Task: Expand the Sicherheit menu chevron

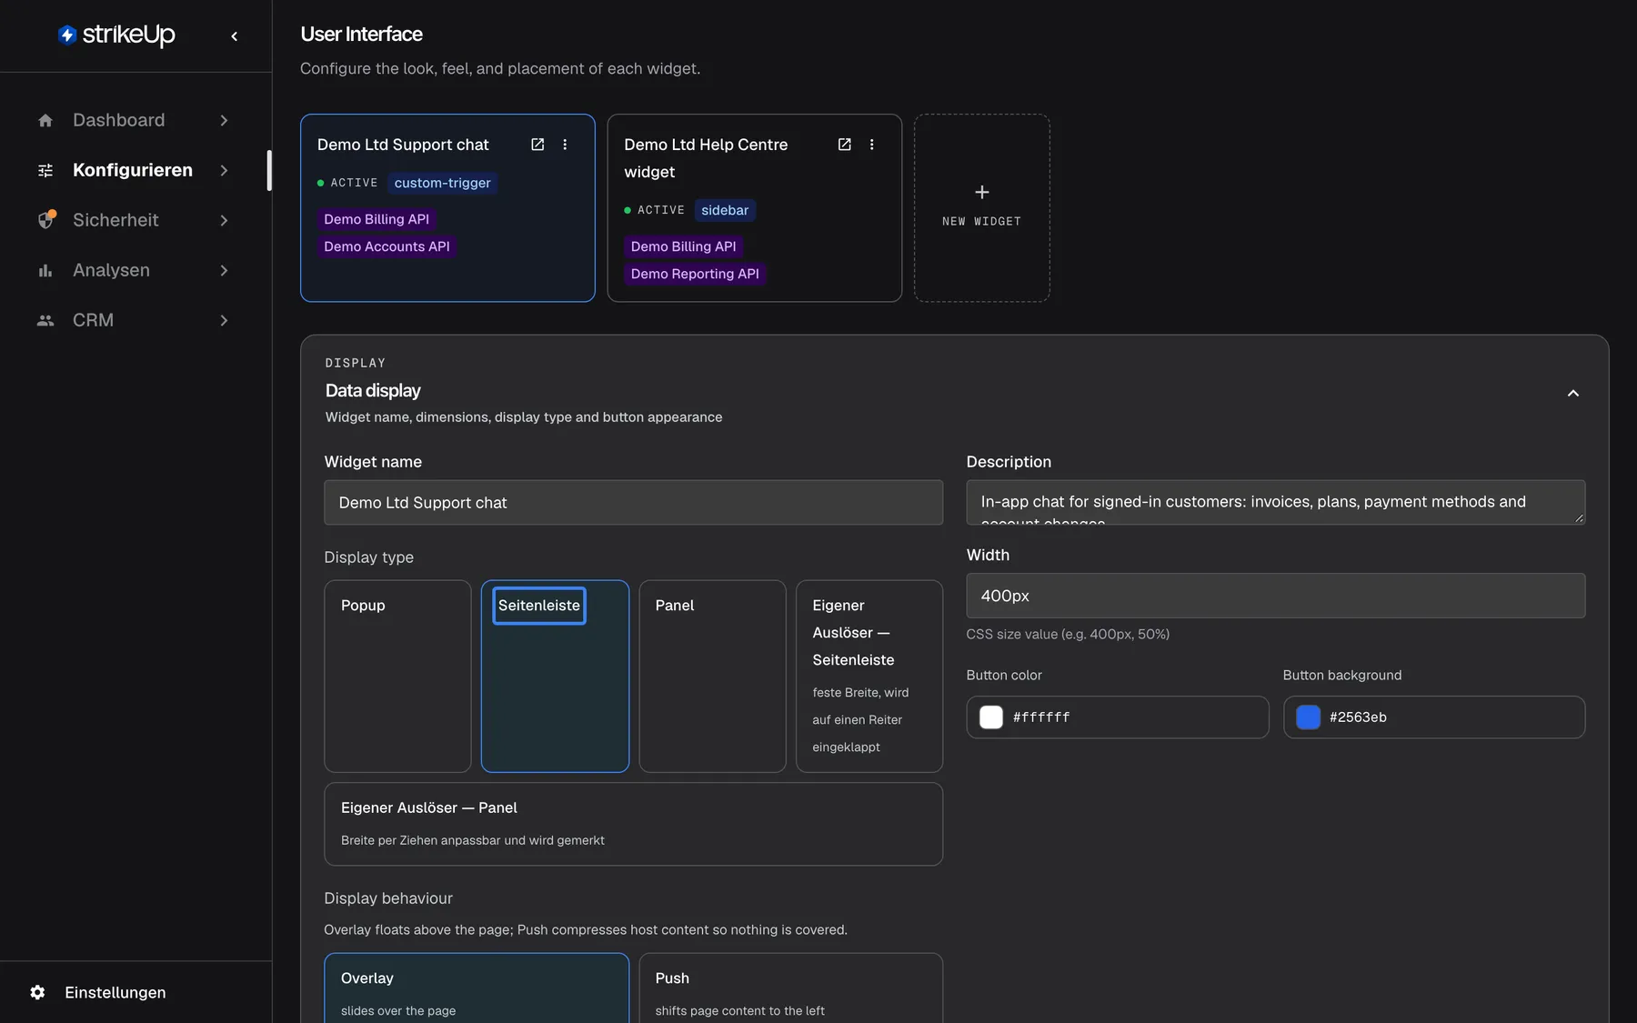Action: pyautogui.click(x=224, y=220)
